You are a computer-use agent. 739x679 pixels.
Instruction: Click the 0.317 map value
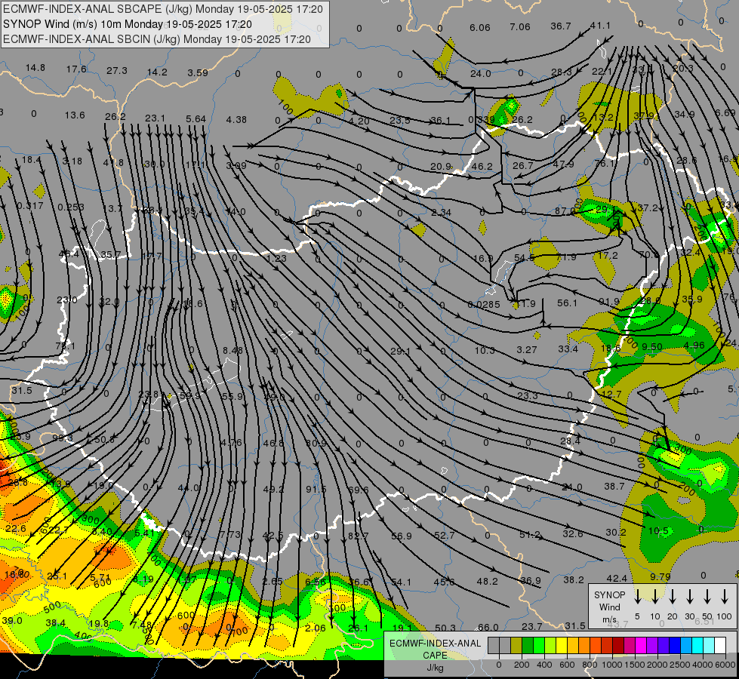pos(30,206)
